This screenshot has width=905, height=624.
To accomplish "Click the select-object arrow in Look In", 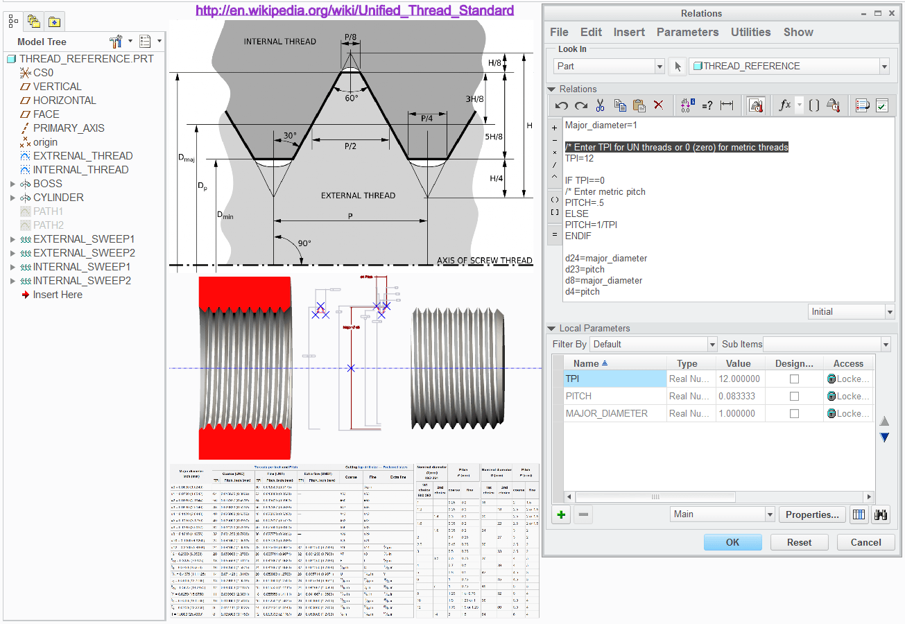I will click(x=678, y=67).
